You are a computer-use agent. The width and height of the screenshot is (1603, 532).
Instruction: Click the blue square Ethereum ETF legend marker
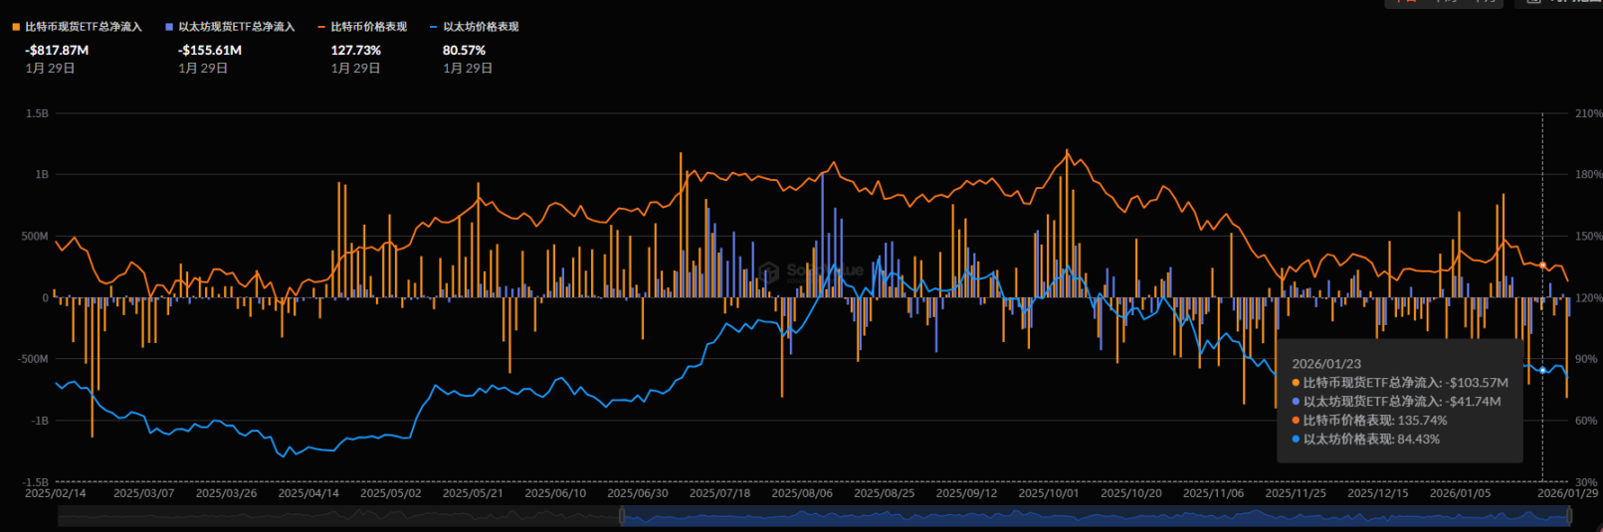coord(169,27)
